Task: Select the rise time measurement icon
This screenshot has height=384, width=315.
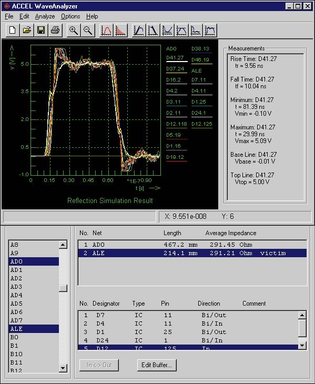Action: (x=139, y=31)
